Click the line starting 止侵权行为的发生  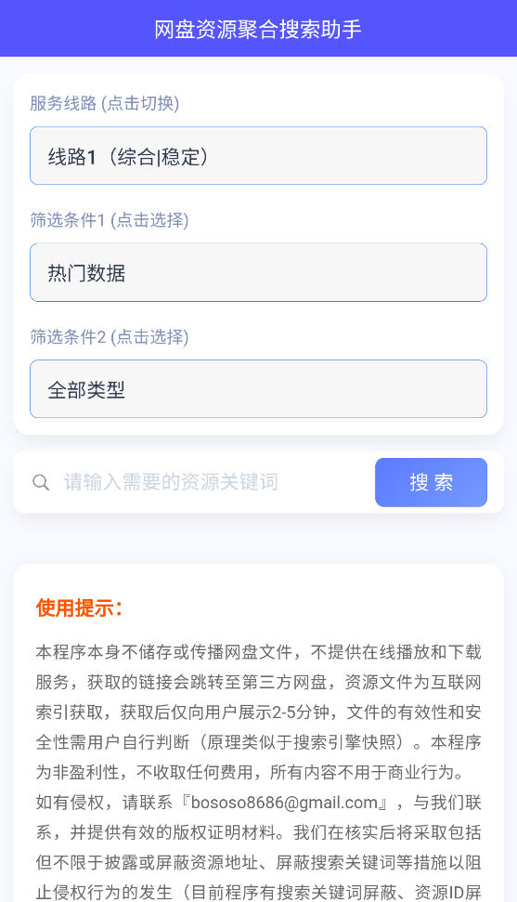(258, 892)
